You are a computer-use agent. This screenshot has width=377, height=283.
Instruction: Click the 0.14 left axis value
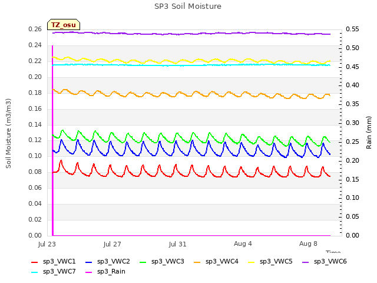tap(35, 124)
